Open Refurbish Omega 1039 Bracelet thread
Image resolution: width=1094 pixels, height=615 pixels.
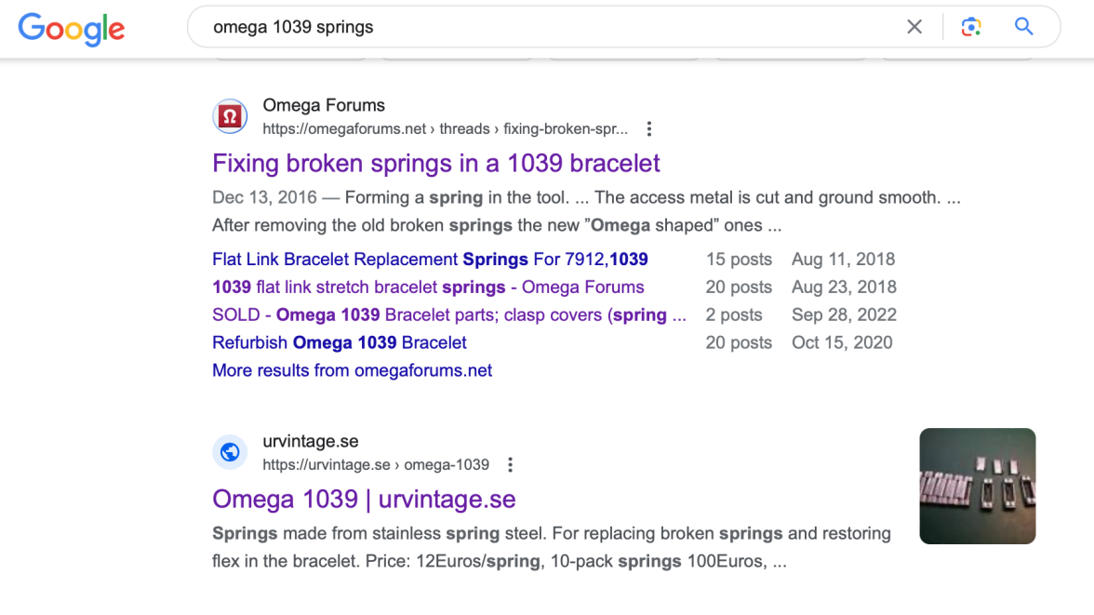pos(340,343)
